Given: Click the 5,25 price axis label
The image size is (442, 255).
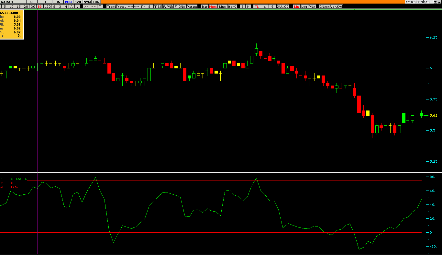Looking at the screenshot, I should (434, 161).
